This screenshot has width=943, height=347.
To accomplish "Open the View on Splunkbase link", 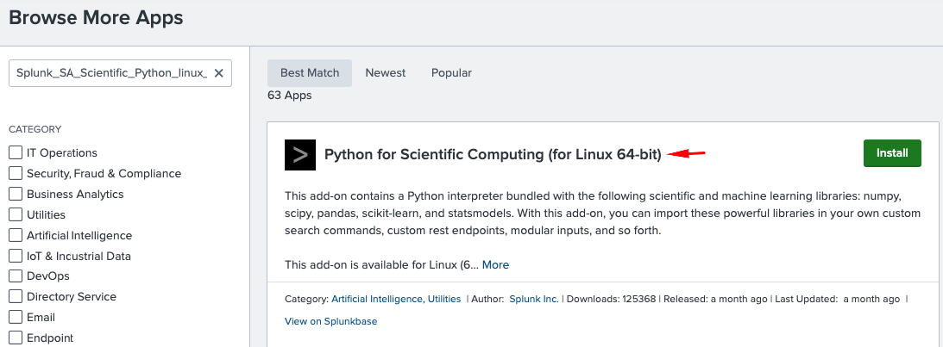I will (330, 321).
